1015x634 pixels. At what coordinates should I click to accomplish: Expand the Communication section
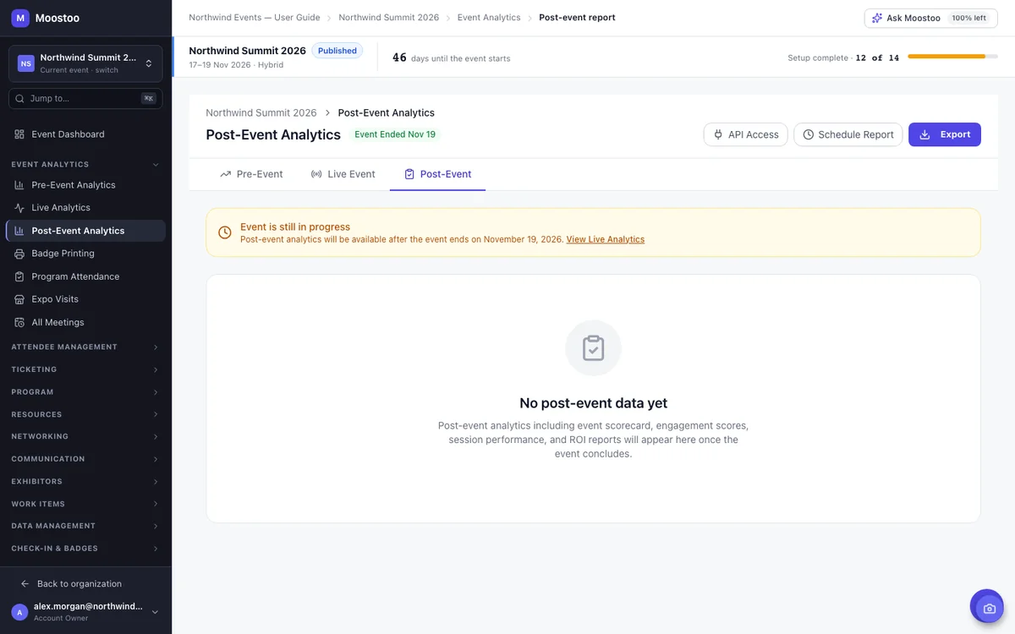point(85,459)
